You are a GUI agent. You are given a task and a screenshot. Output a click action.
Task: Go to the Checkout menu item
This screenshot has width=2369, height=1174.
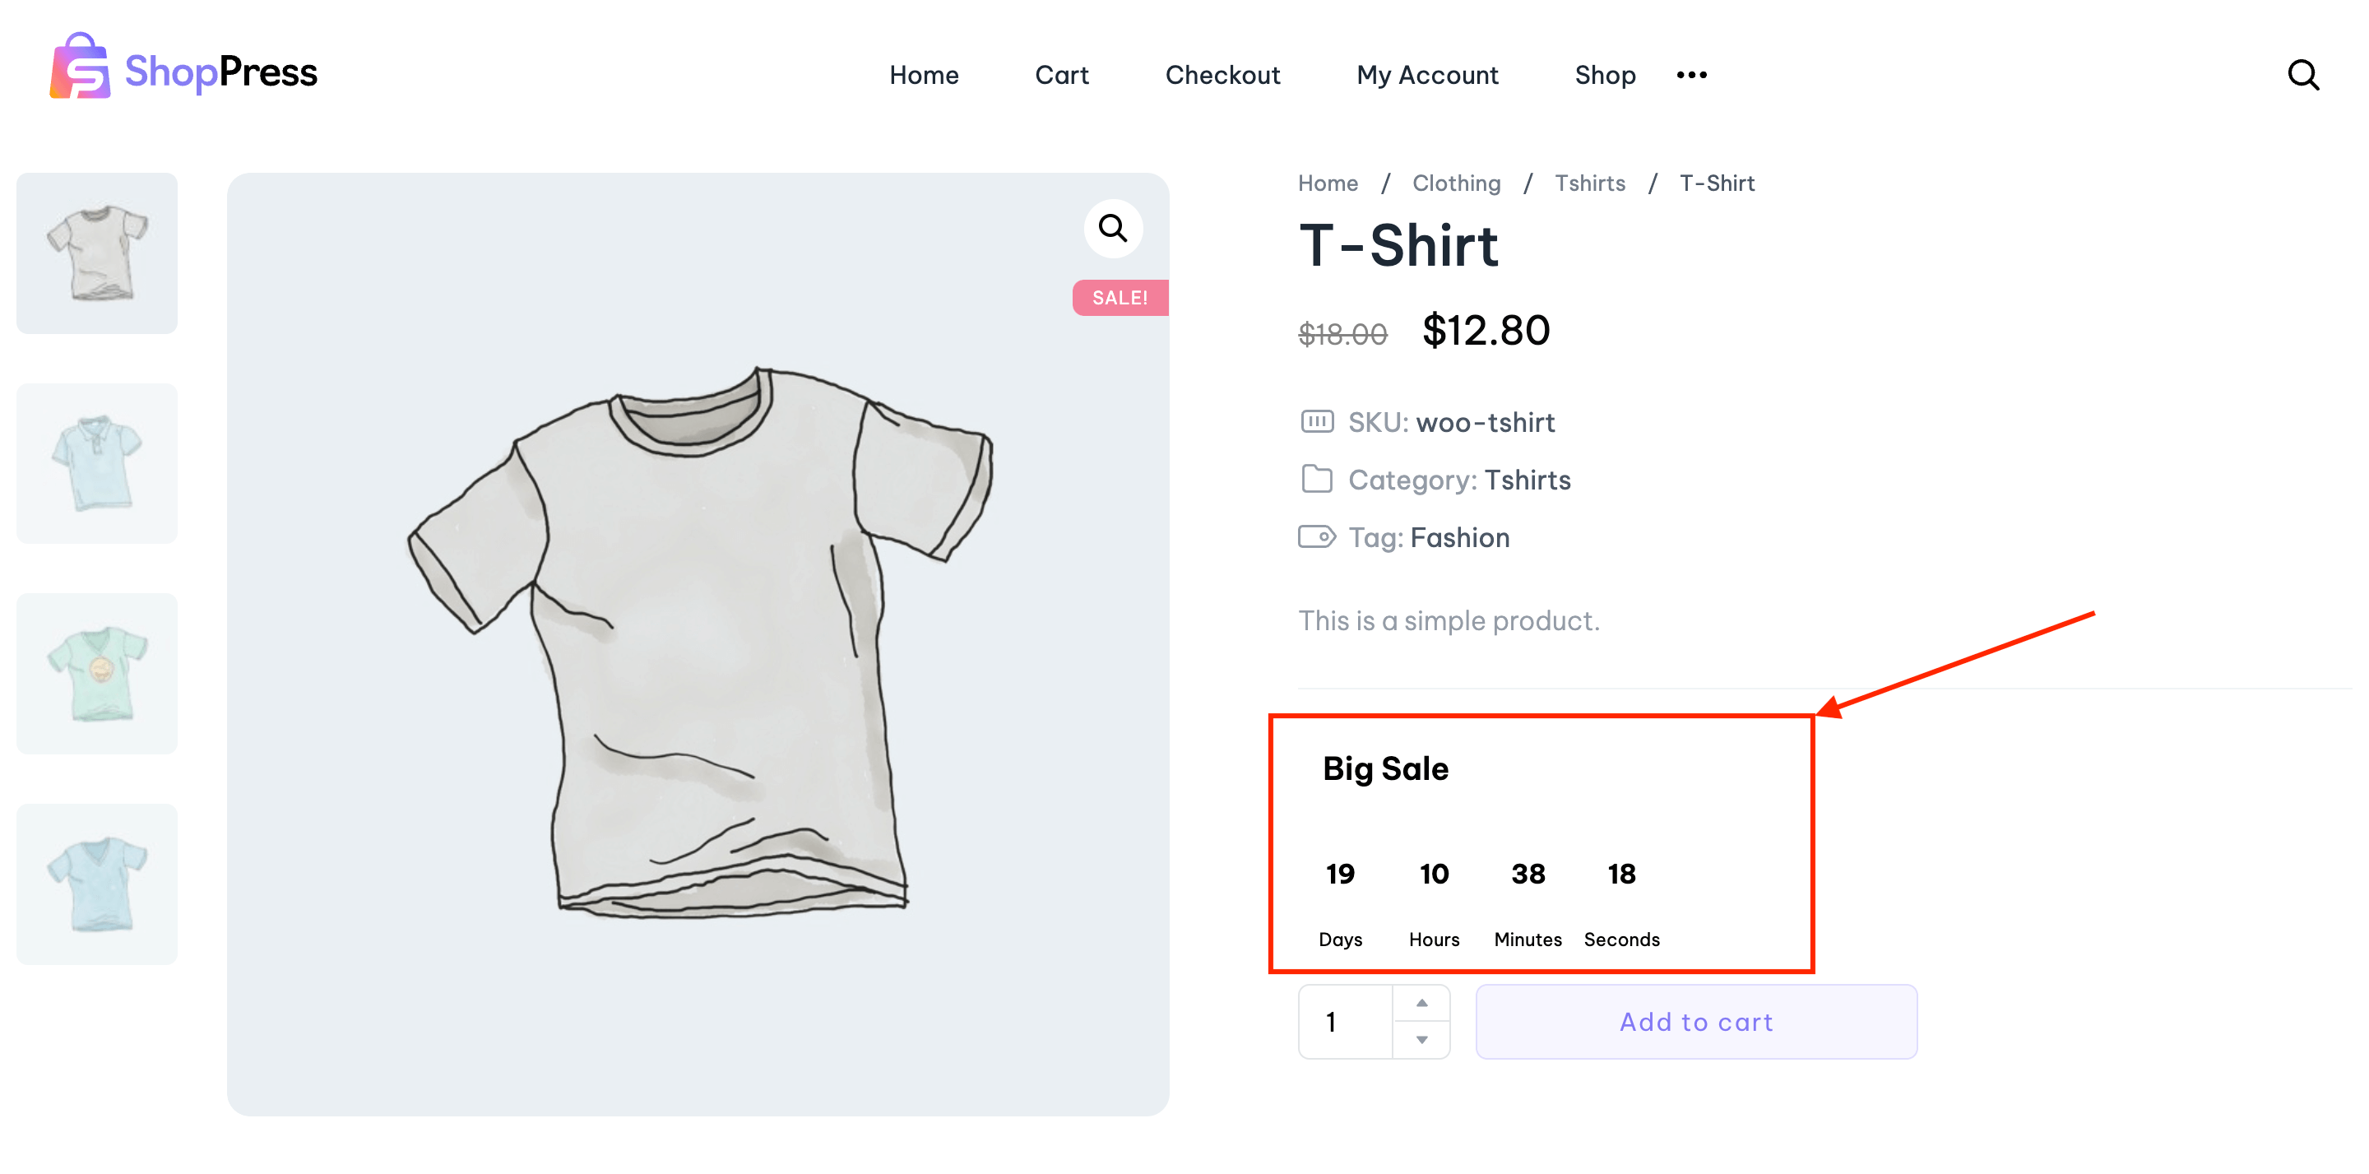(1223, 75)
